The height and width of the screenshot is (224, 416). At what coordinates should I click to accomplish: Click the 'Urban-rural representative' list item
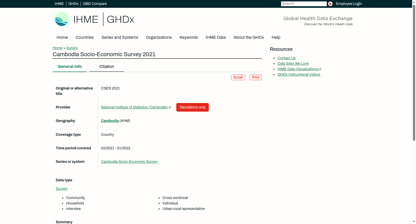click(184, 209)
